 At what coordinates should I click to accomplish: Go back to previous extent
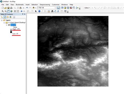pos(21,11)
